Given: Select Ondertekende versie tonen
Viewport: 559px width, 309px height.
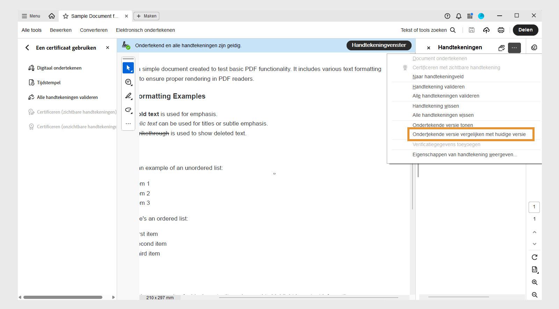Looking at the screenshot, I should pos(443,125).
